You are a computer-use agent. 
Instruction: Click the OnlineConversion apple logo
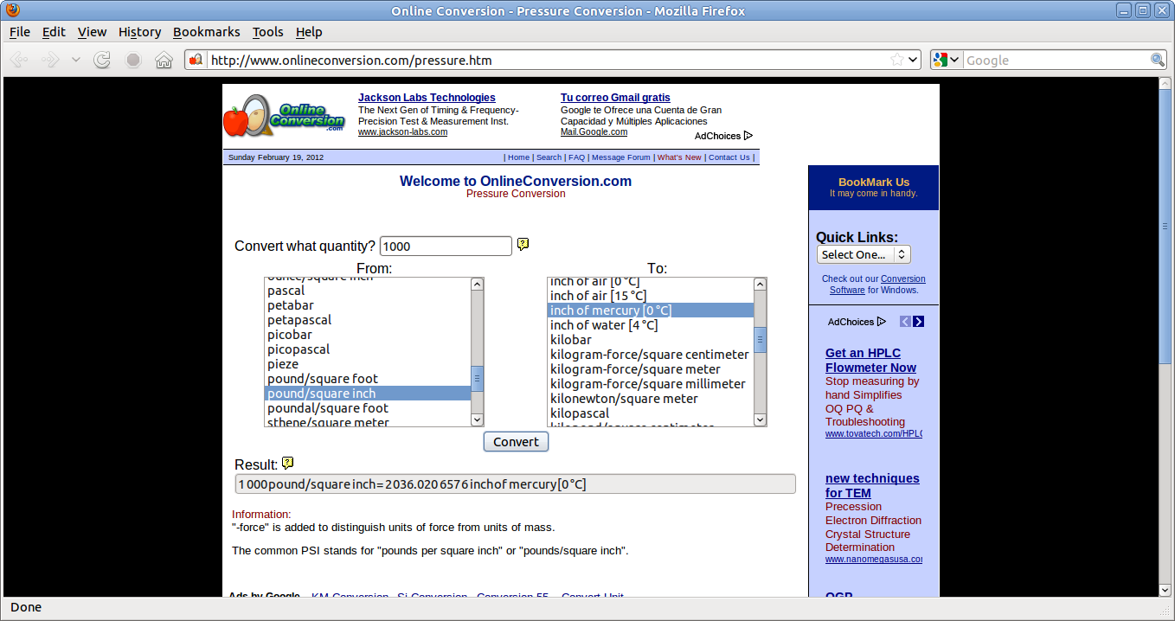(x=284, y=116)
